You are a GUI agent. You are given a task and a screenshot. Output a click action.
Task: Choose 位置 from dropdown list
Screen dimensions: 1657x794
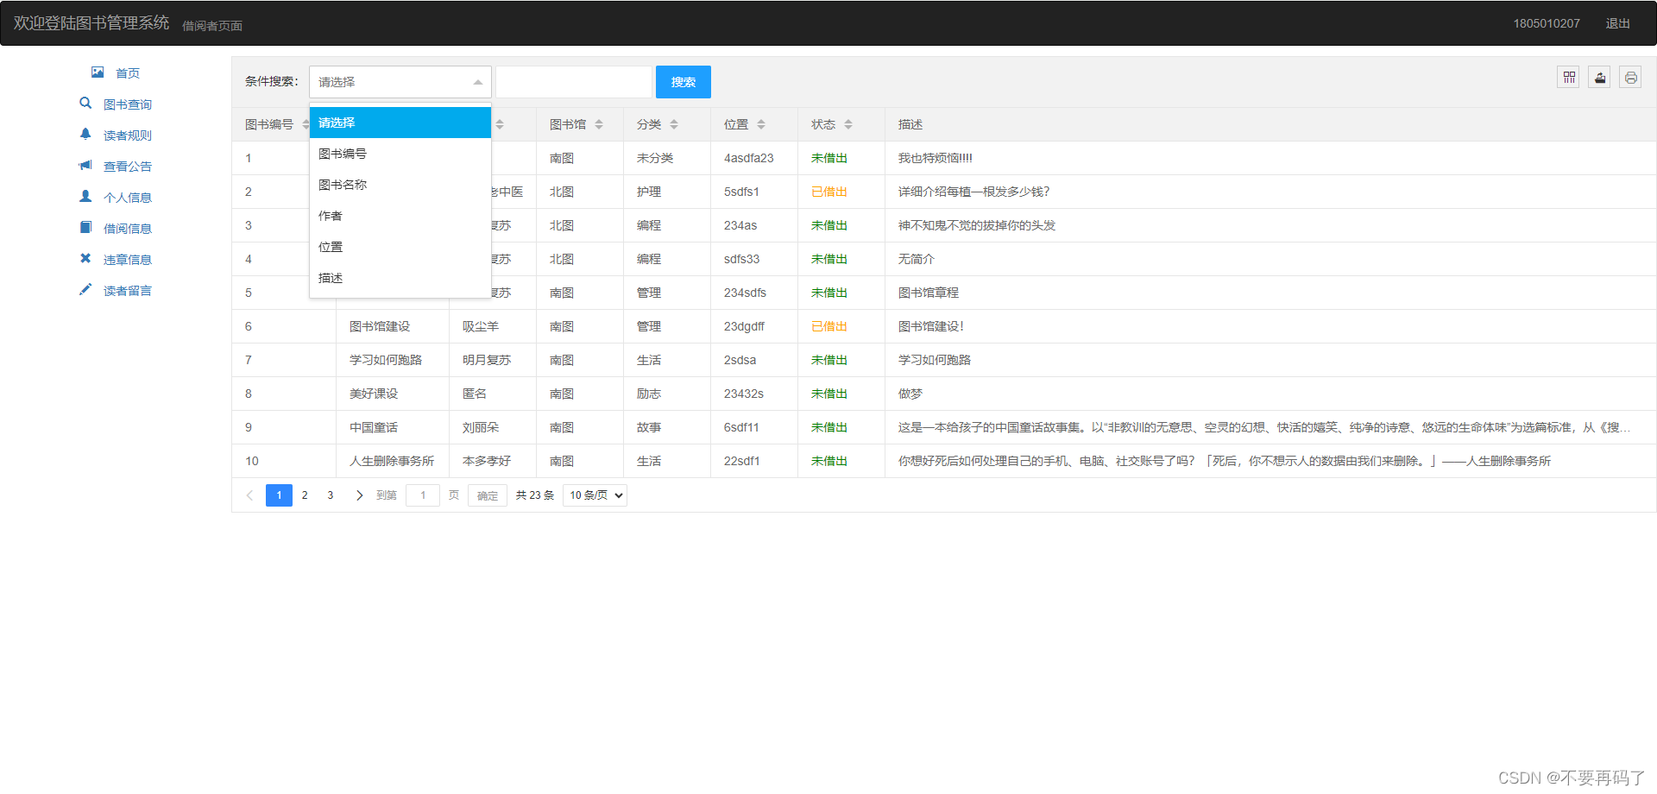coord(400,247)
